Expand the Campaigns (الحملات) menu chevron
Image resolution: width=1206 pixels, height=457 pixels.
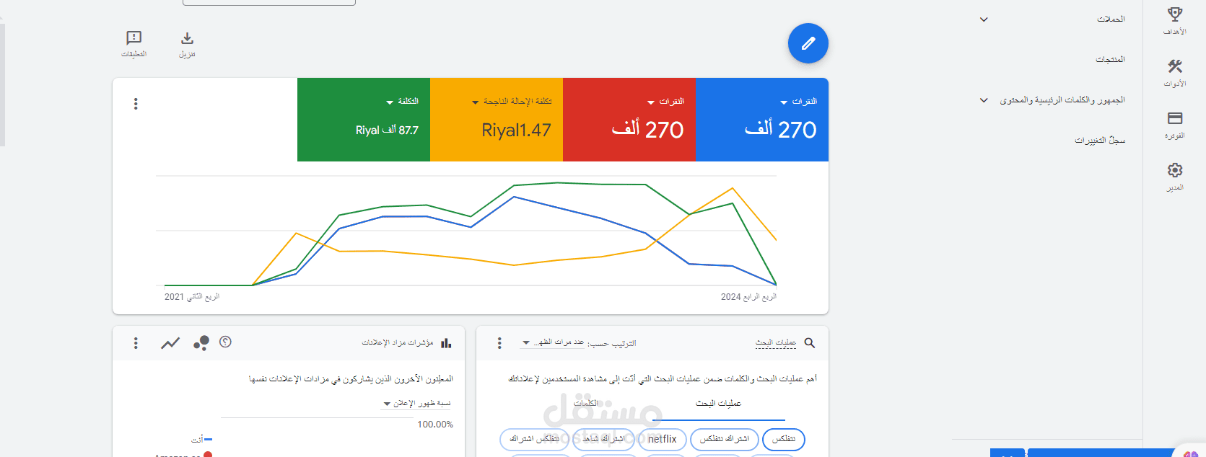[x=984, y=19]
